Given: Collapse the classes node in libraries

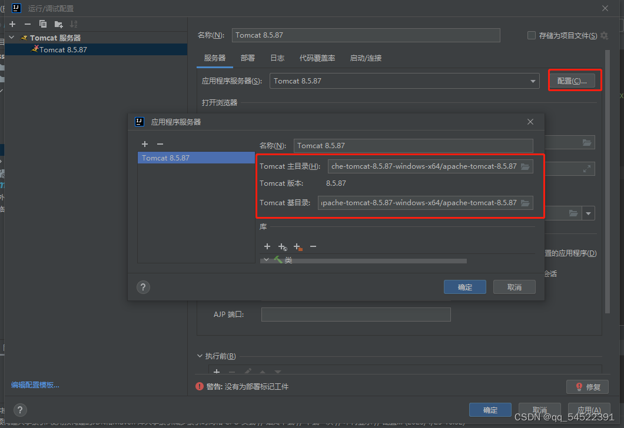Looking at the screenshot, I should [x=266, y=259].
